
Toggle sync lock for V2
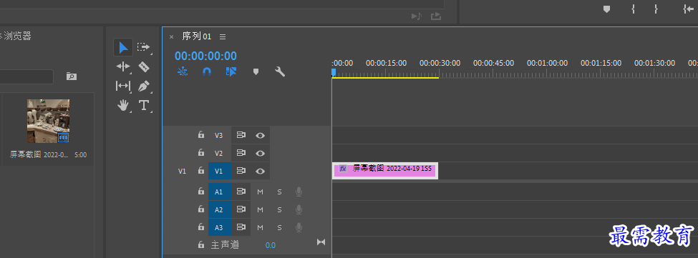click(241, 153)
